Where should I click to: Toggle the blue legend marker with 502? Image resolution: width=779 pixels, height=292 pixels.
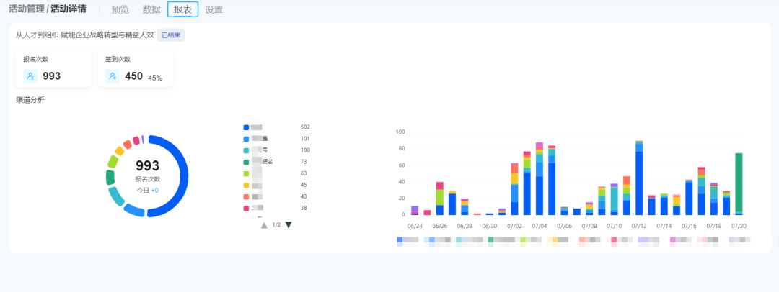[x=246, y=127]
